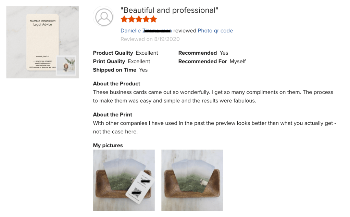Screen dimensions: 350x217
Task: Select the "About the Product" heading
Action: click(x=116, y=84)
